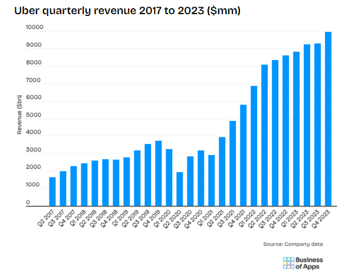Select the Q2 2020 revenue bar

(180, 189)
